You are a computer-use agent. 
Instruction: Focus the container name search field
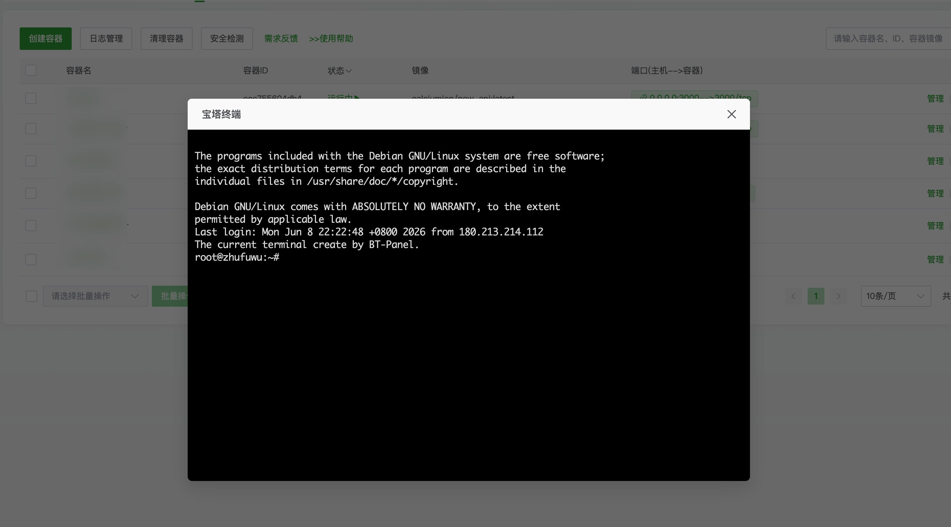pyautogui.click(x=888, y=38)
